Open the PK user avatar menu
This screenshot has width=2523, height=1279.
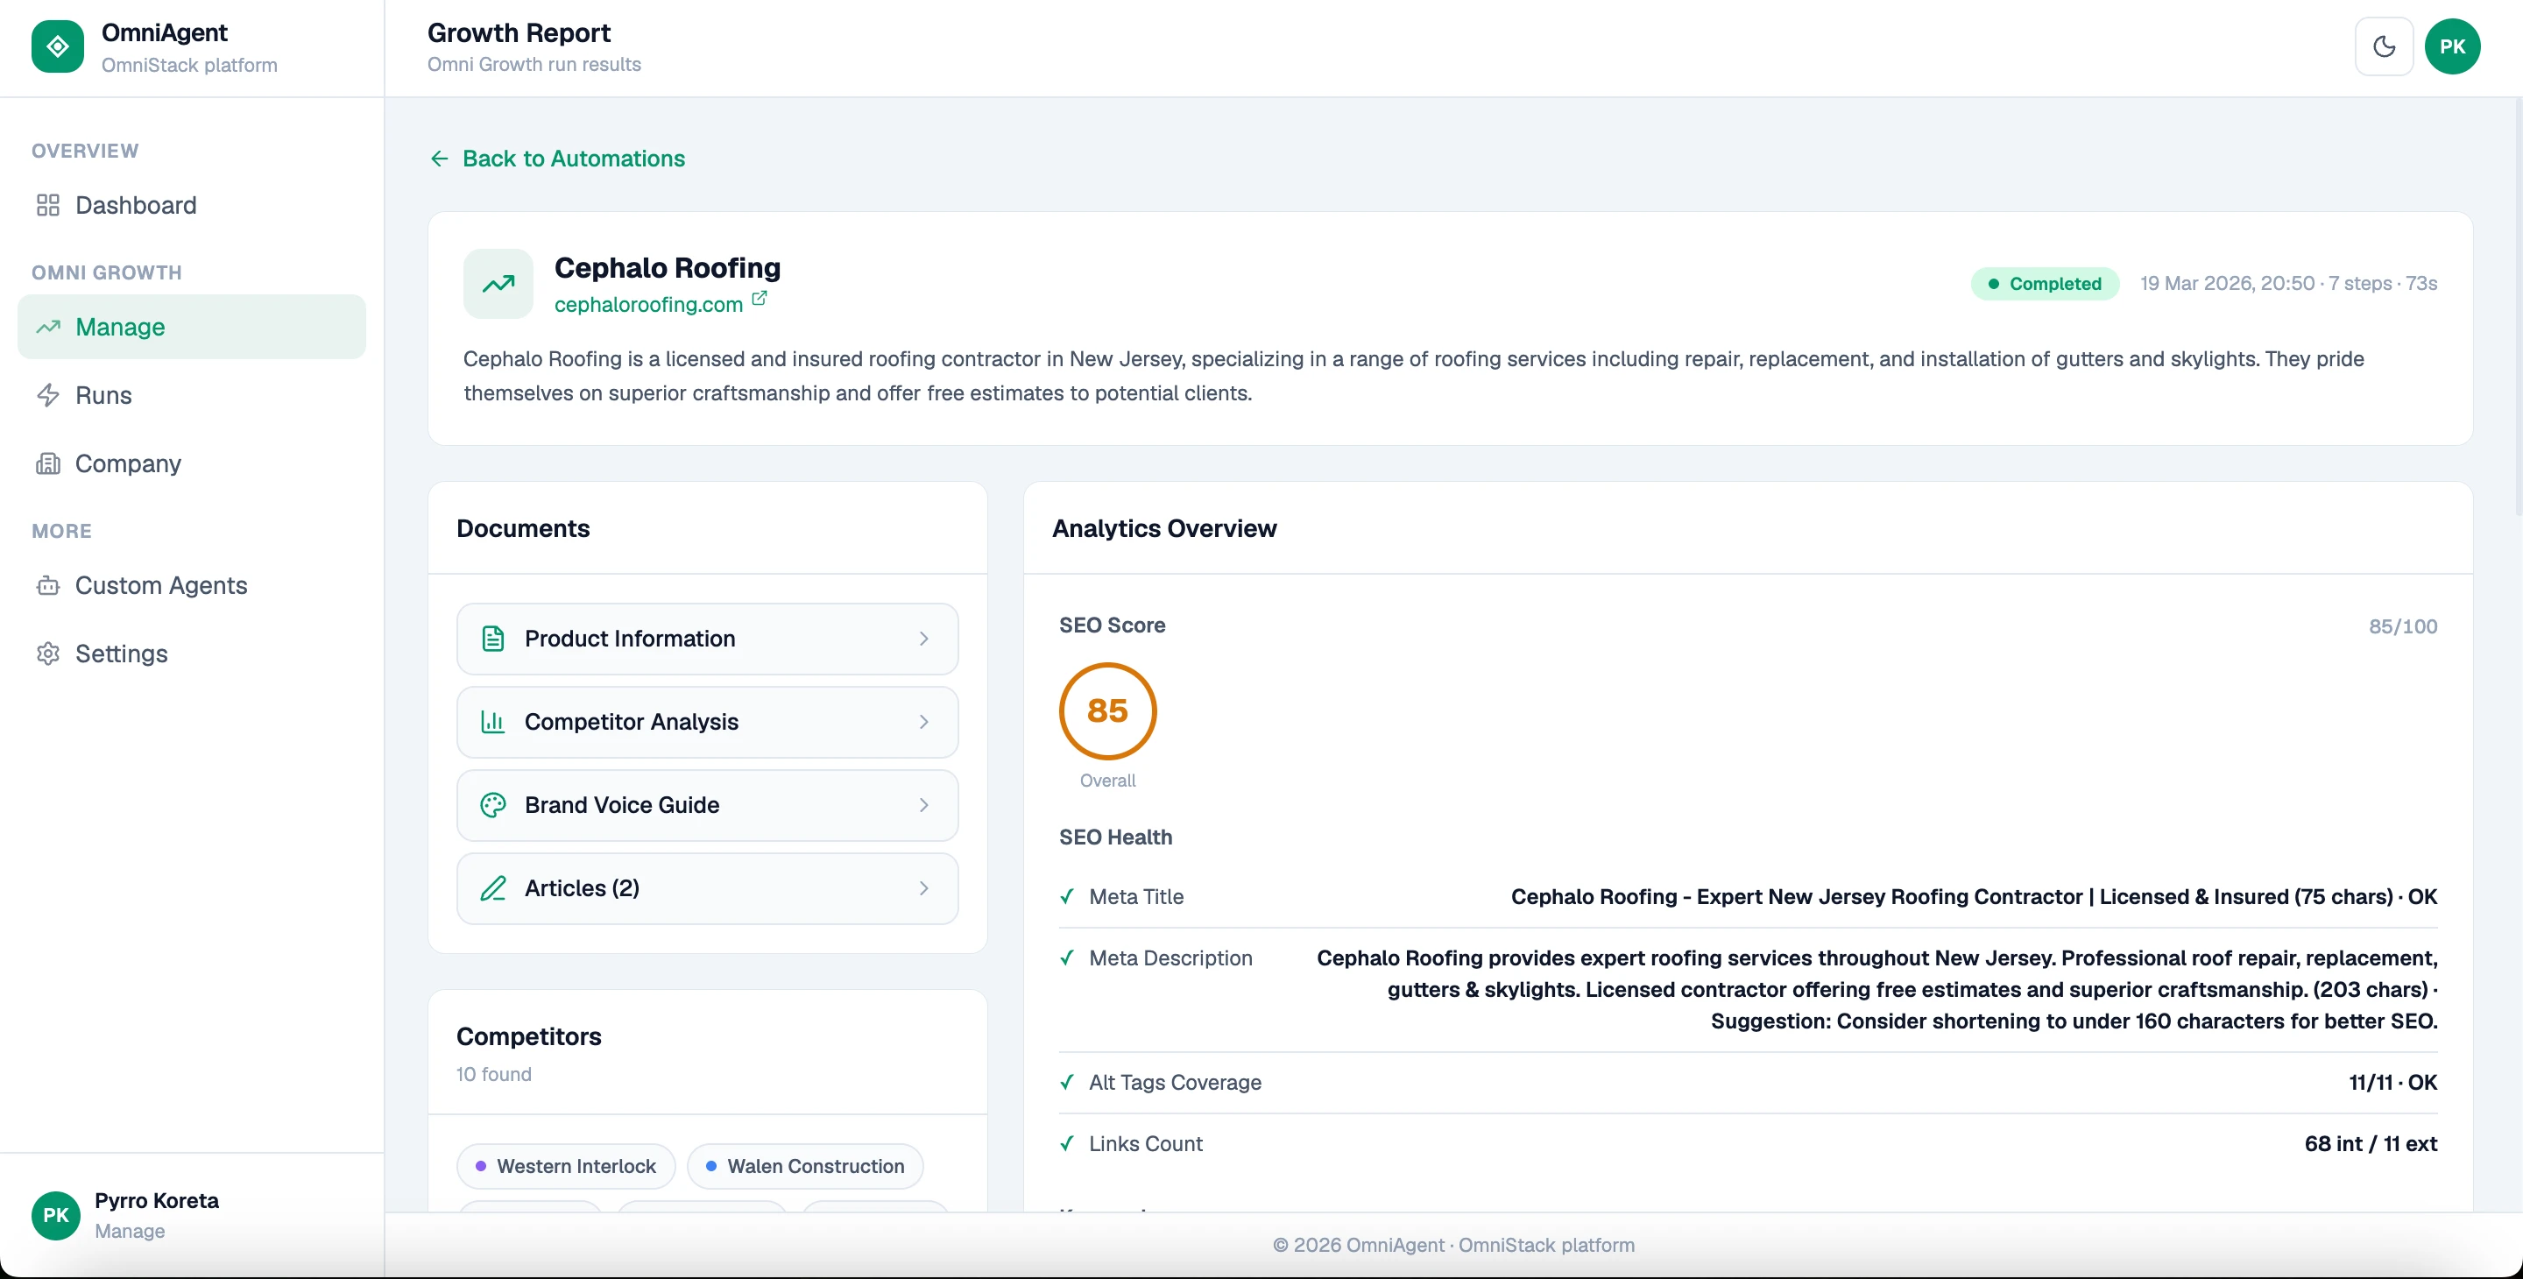pos(2451,46)
